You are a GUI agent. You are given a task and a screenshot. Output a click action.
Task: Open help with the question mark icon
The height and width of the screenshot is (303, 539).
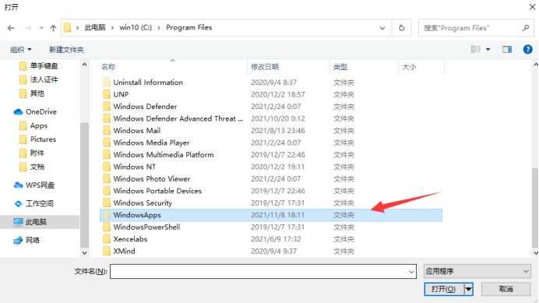click(527, 50)
